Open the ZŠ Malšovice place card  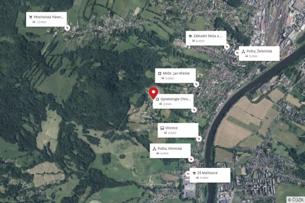[210, 175]
